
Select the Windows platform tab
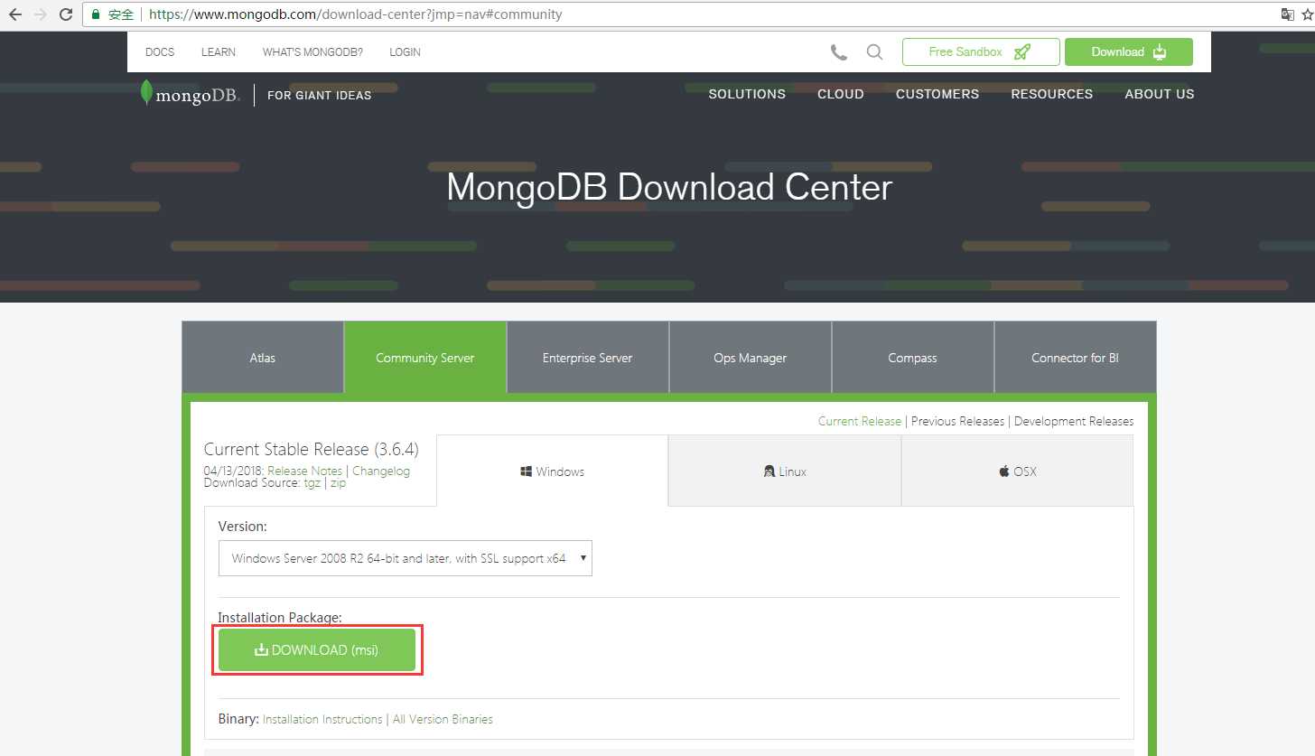tap(553, 471)
